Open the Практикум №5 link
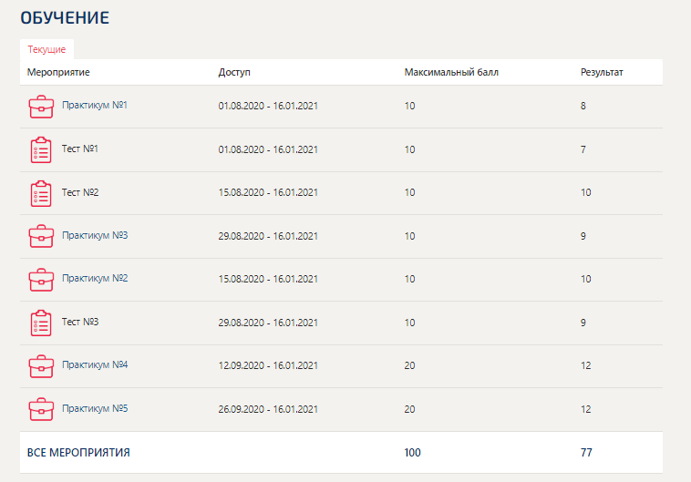This screenshot has height=482, width=691. pyautogui.click(x=95, y=408)
